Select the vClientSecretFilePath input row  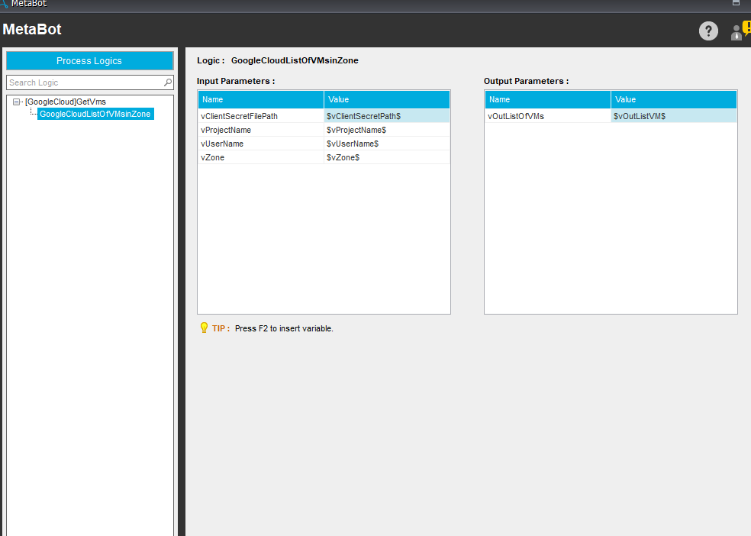pos(260,116)
